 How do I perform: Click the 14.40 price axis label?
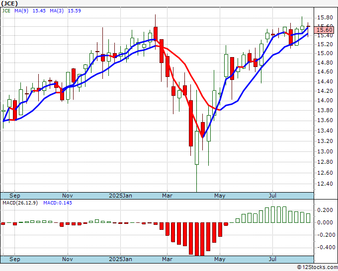(325, 81)
